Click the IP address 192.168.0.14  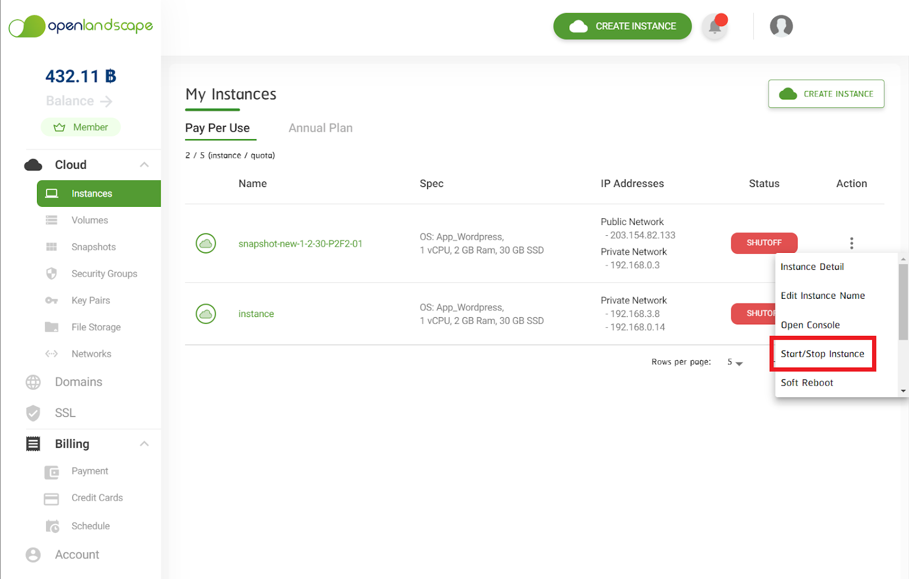point(637,327)
